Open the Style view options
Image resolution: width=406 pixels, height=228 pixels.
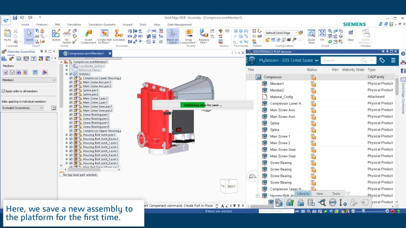[351, 35]
